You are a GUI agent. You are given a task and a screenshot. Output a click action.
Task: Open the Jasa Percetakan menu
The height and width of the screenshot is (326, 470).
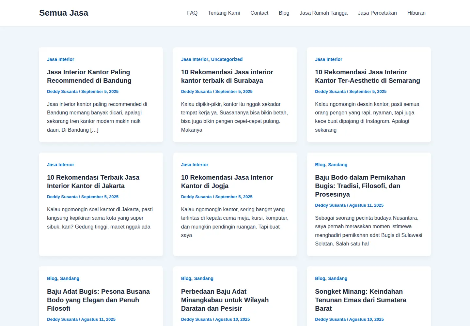377,13
